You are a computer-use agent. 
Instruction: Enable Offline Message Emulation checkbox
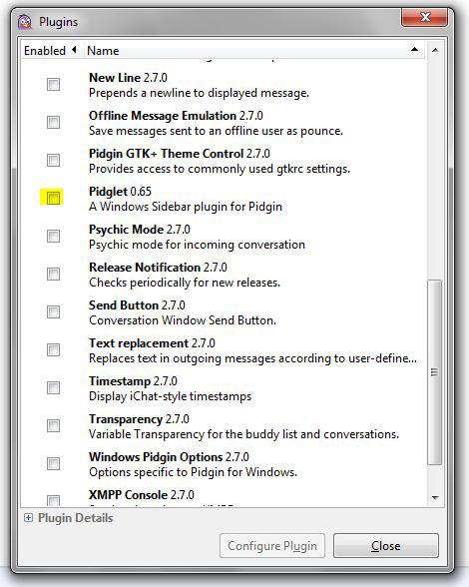(x=53, y=122)
